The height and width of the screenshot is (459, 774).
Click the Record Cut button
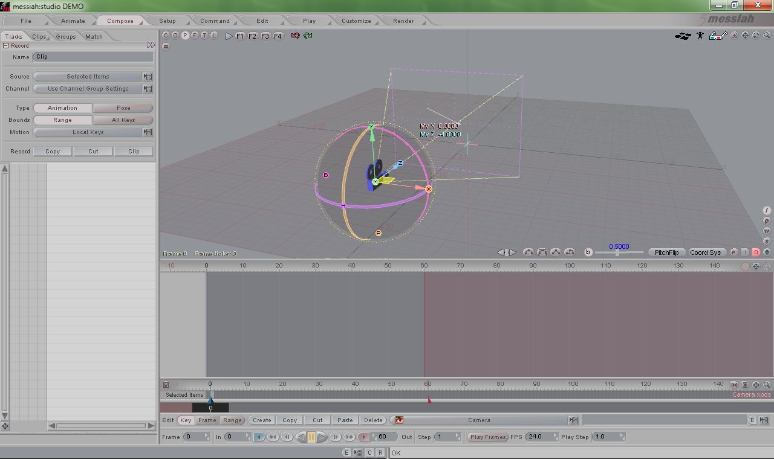[93, 152]
